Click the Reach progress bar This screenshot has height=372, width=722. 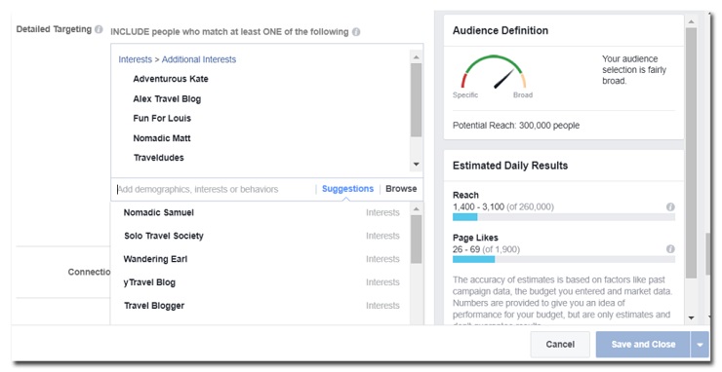(x=564, y=217)
